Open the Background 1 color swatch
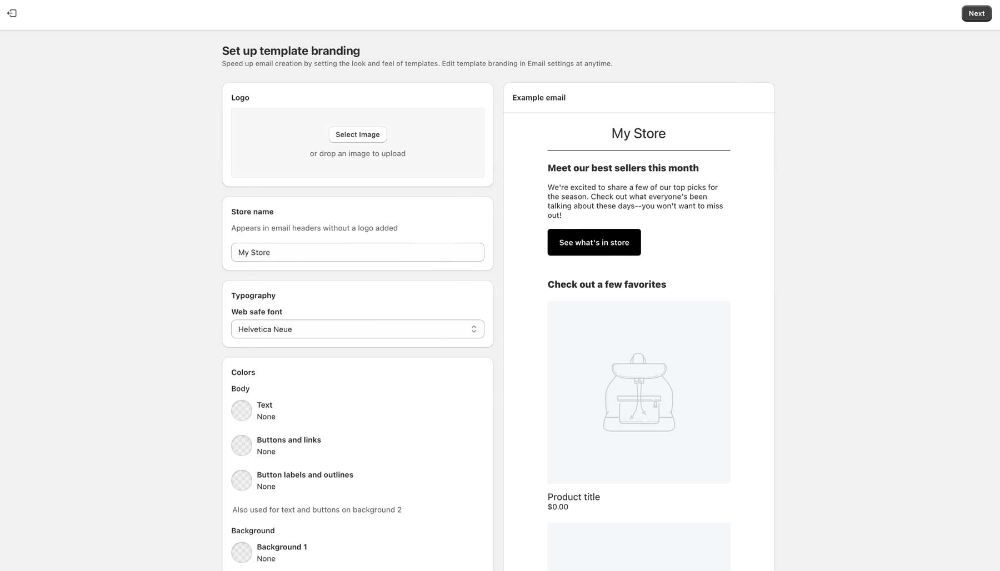 point(242,553)
